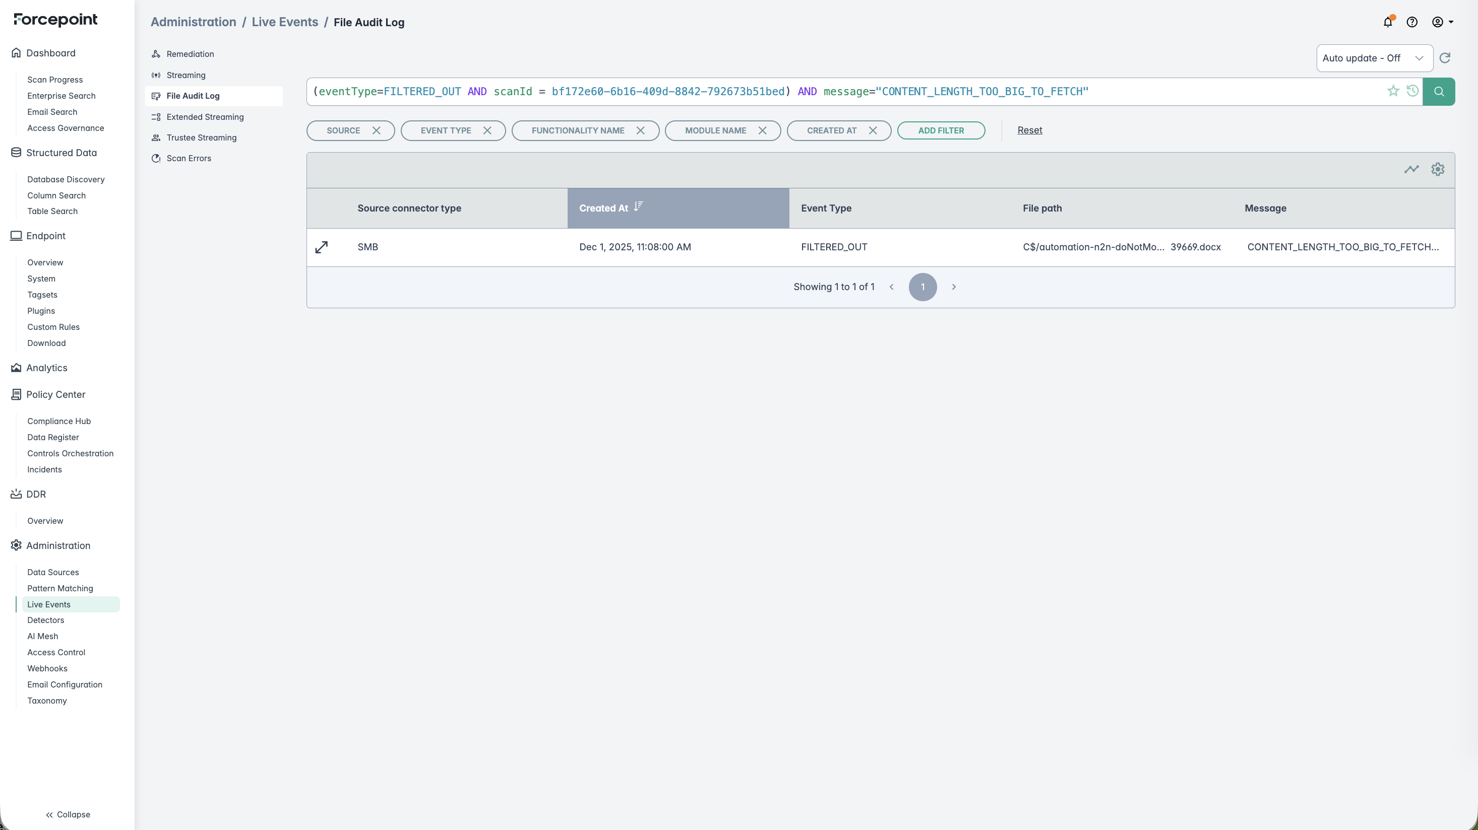The width and height of the screenshot is (1478, 830).
Task: Collapse the left sidebar
Action: pos(68,814)
